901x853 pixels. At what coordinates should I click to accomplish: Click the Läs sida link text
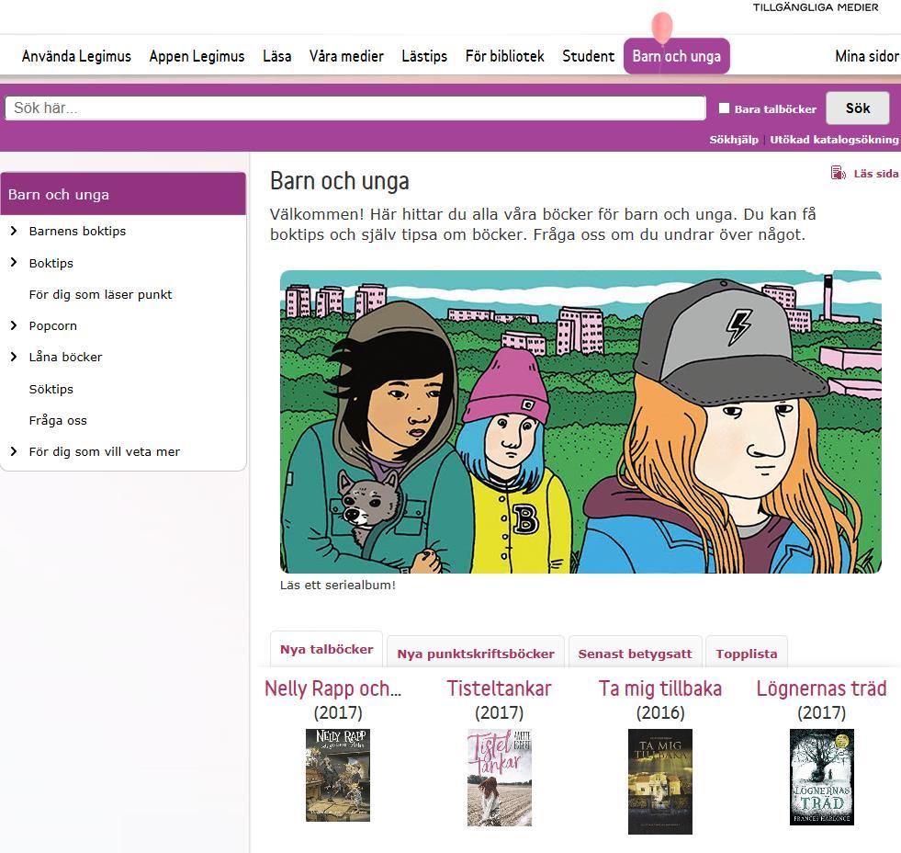tap(875, 174)
